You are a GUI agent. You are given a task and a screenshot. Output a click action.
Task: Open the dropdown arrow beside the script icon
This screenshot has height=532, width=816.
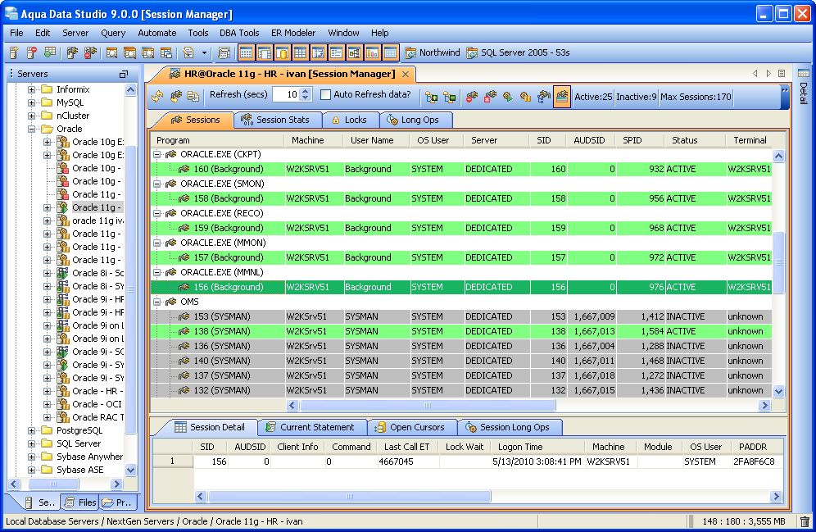204,52
